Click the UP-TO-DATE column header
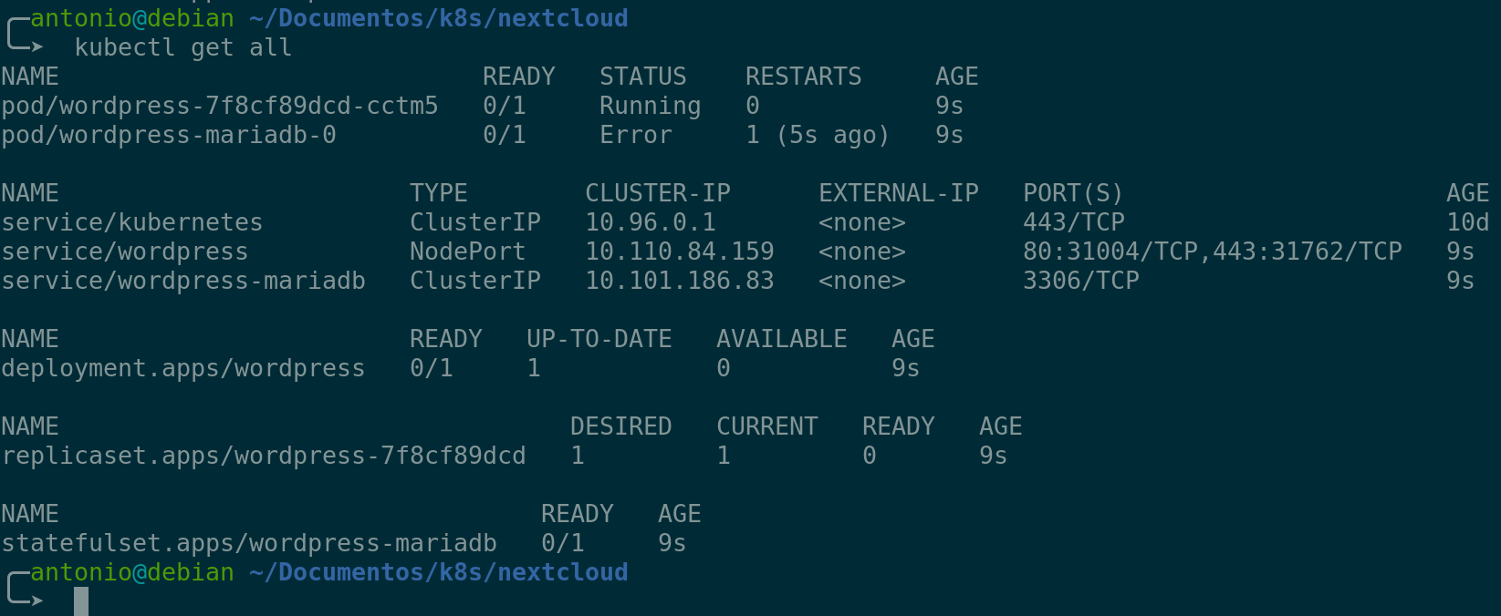Image resolution: width=1501 pixels, height=616 pixels. (x=599, y=339)
